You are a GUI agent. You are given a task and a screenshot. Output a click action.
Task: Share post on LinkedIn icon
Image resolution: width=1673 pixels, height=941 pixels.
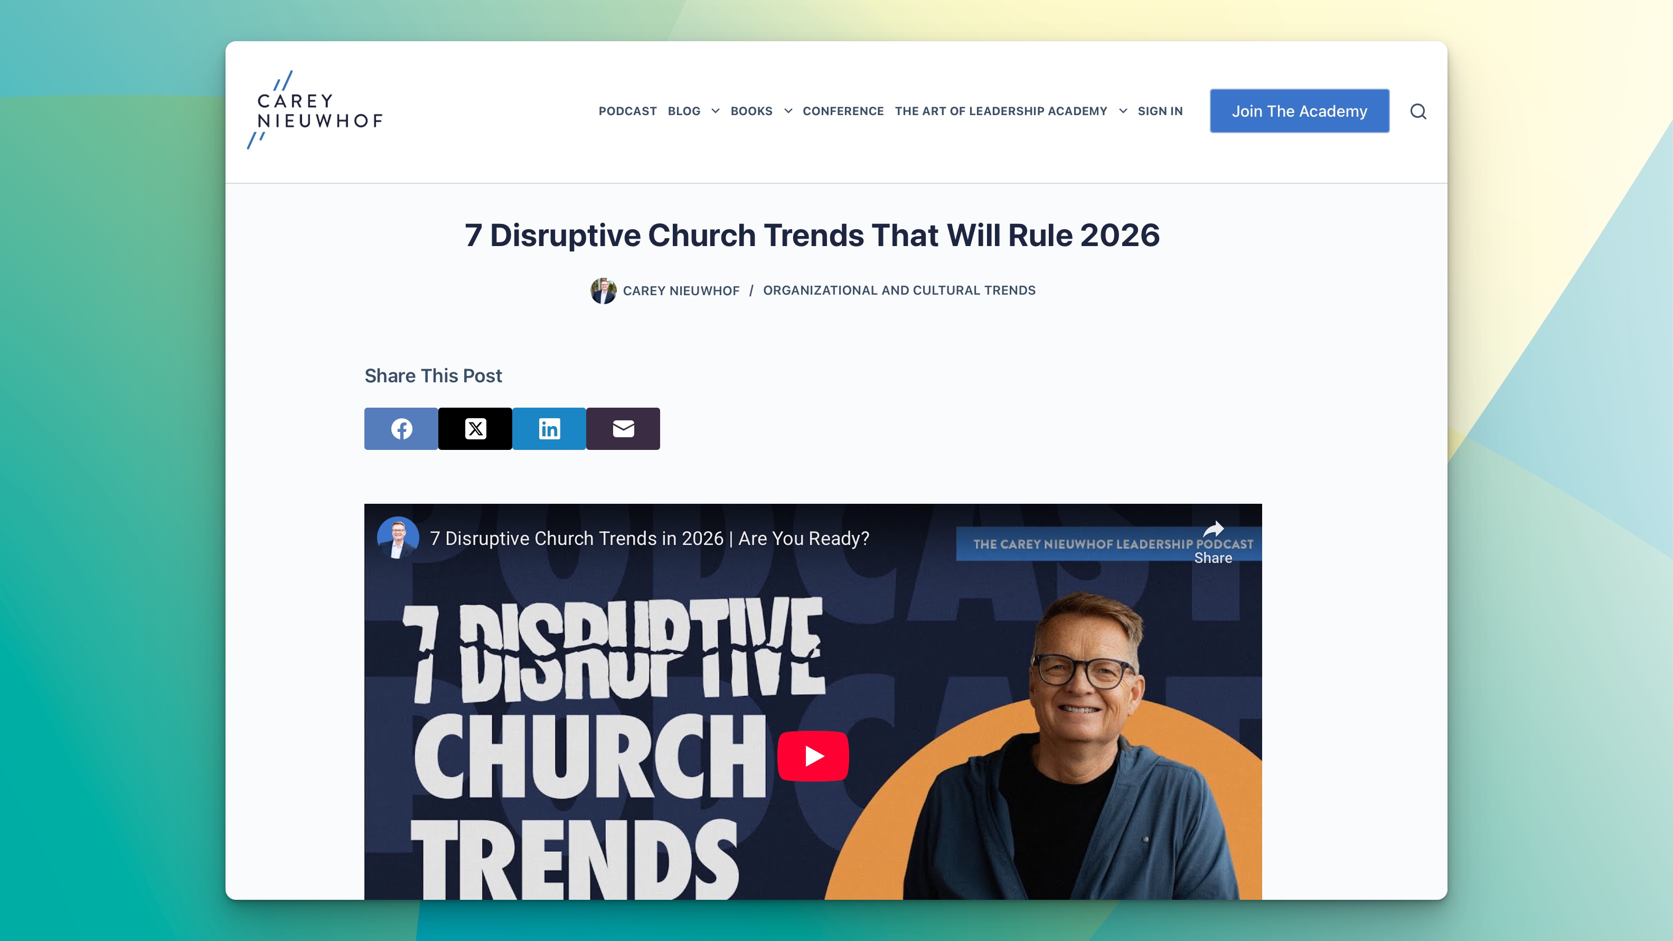pyautogui.click(x=549, y=429)
